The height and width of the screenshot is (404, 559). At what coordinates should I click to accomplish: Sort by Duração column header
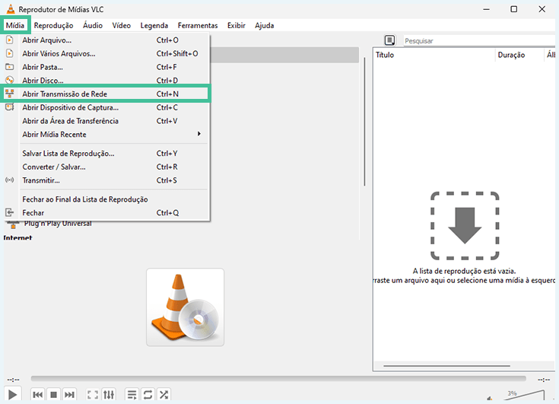[x=511, y=55]
